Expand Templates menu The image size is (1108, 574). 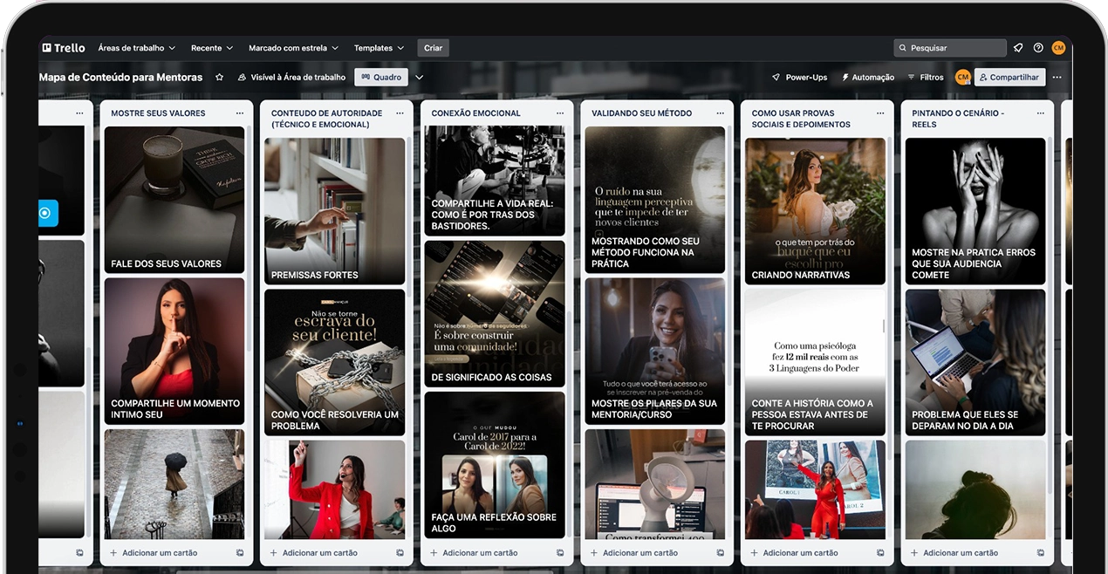coord(379,48)
